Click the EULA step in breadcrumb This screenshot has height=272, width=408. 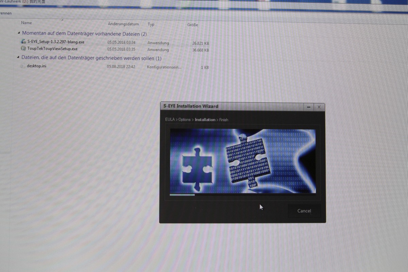click(170, 120)
